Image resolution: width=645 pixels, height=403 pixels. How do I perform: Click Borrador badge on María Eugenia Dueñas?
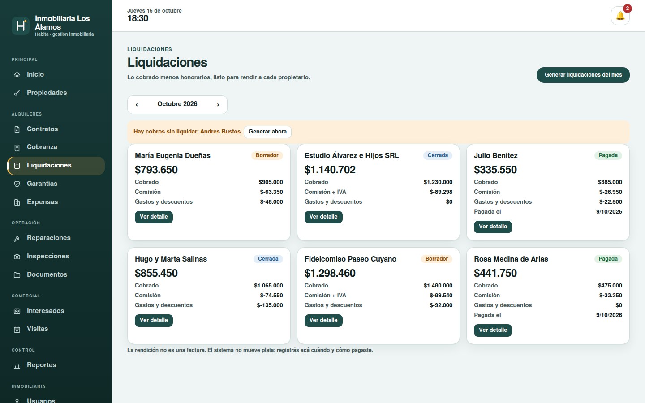coord(267,155)
